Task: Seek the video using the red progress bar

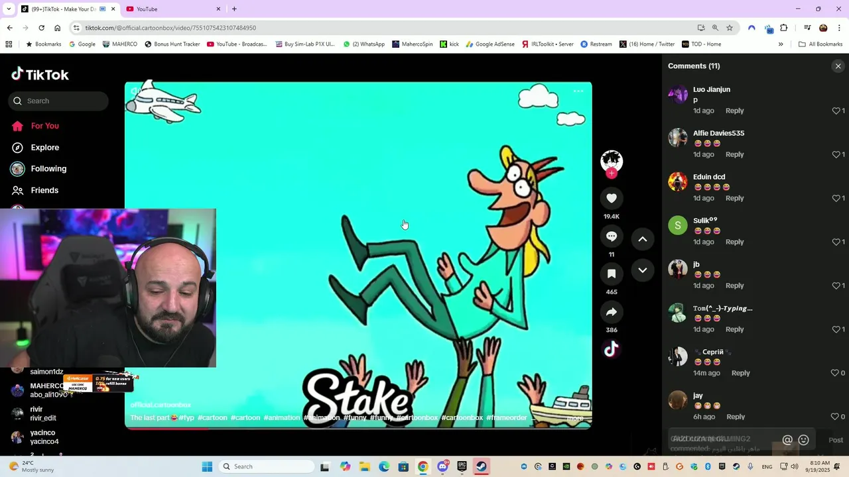Action: [x=358, y=428]
